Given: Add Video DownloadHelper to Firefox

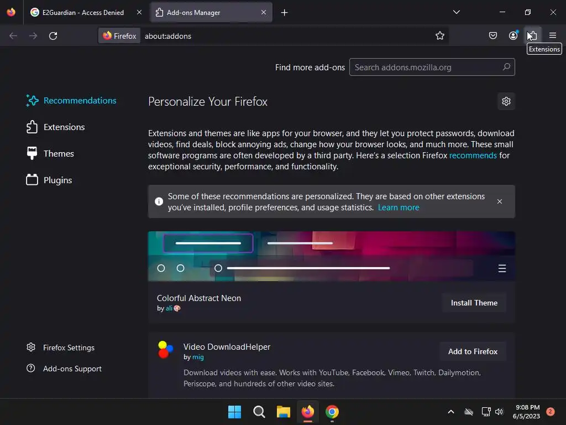Looking at the screenshot, I should coord(473,351).
